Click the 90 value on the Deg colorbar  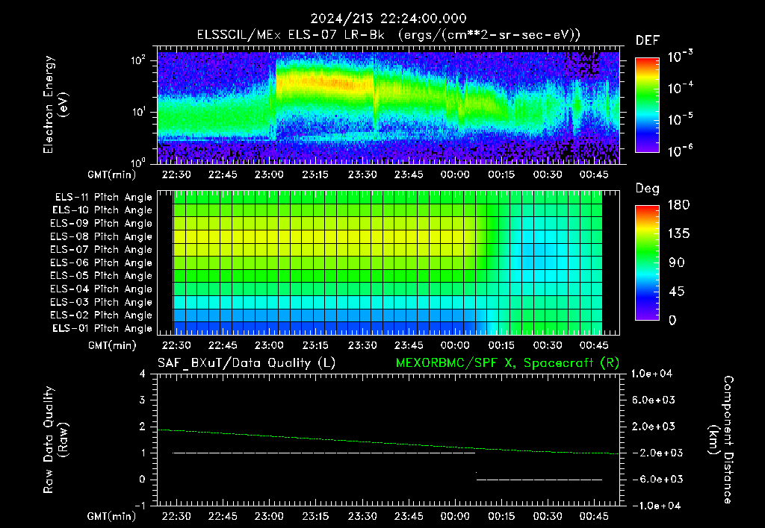676,263
